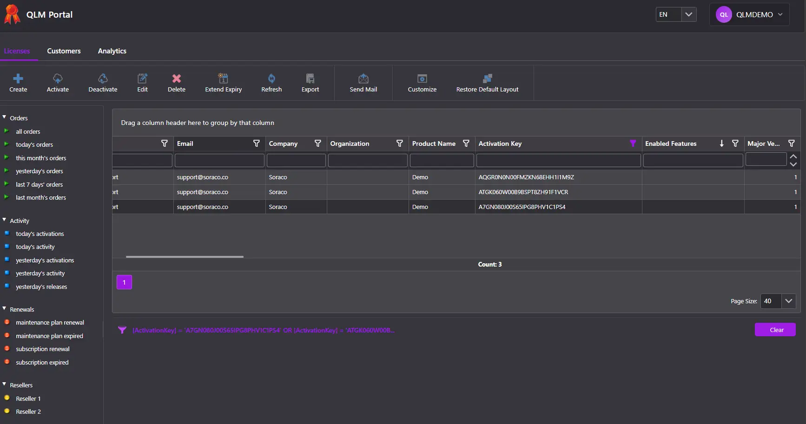Select 'Reseller 2' in the tree

[28, 411]
